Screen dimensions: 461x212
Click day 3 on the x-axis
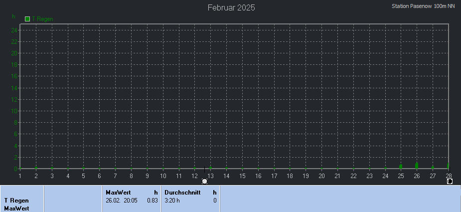52,176
